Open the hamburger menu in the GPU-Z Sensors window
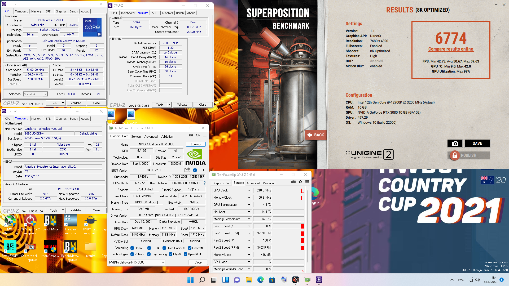The height and width of the screenshot is (286, 509). click(x=307, y=182)
